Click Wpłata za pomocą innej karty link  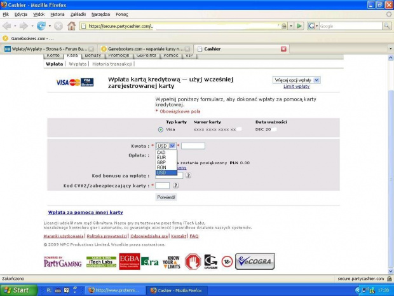85,213
